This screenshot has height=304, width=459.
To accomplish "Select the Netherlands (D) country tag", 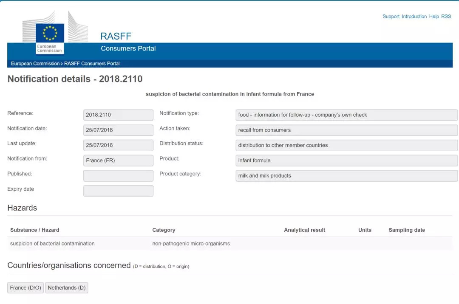I will click(x=67, y=287).
